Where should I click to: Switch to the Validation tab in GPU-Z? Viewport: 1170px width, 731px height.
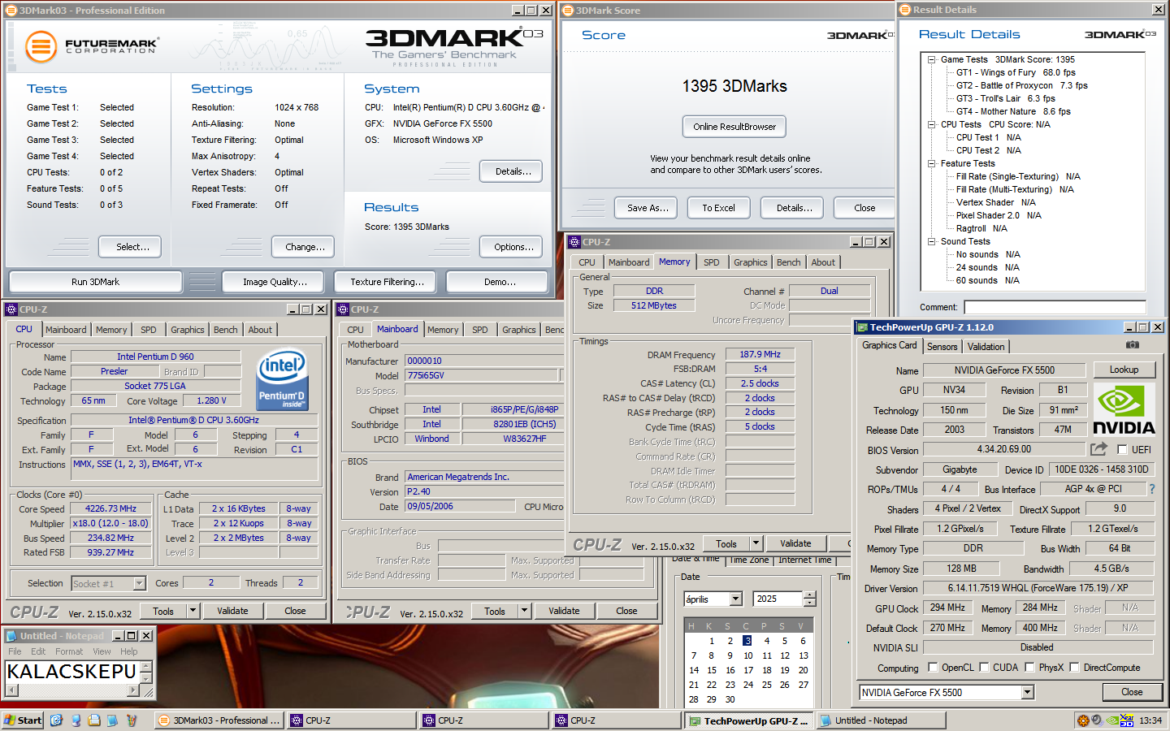[x=986, y=347]
